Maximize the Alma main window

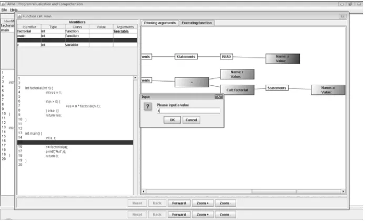pos(350,4)
